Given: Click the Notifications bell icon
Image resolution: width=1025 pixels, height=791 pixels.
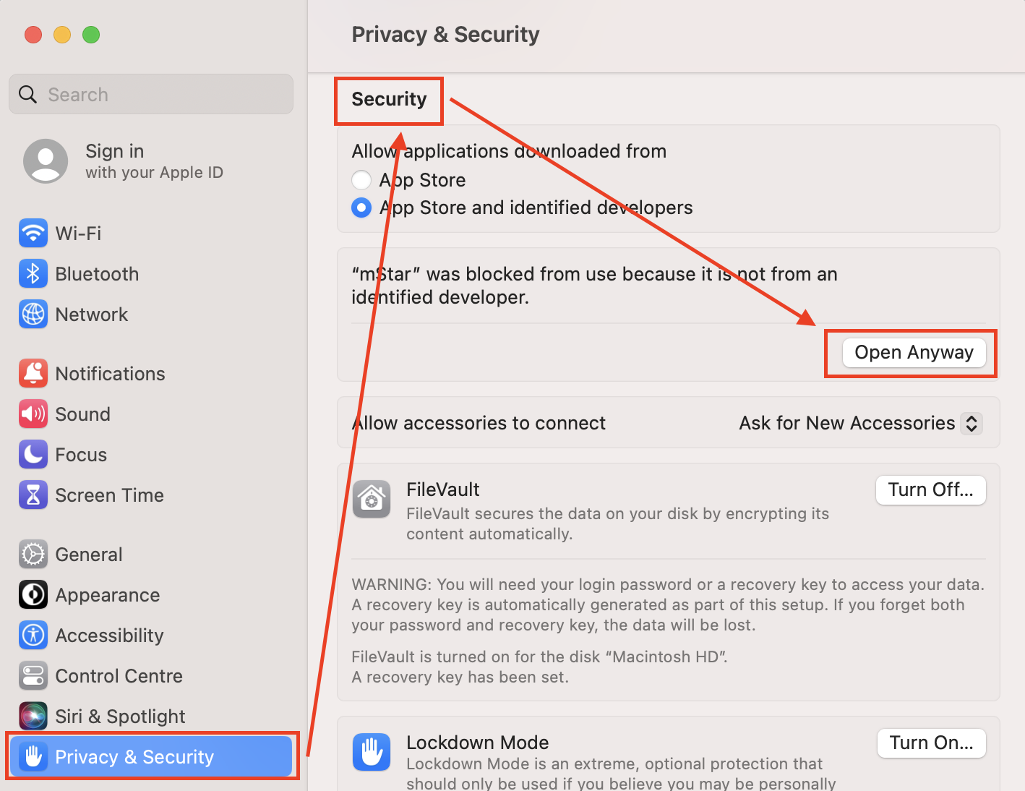Looking at the screenshot, I should 33,373.
